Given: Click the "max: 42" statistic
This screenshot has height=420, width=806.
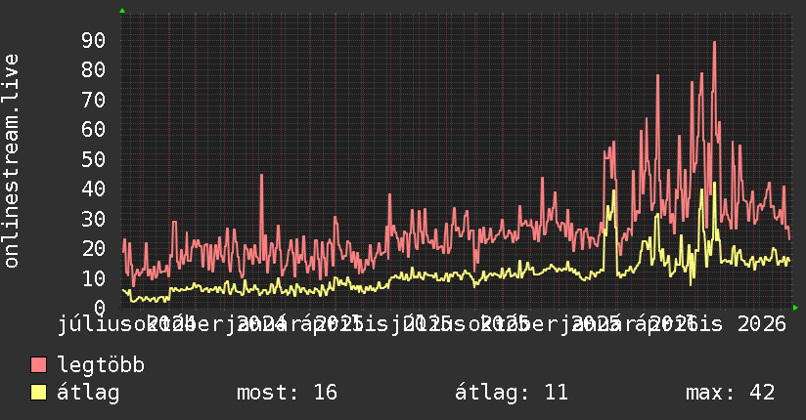Looking at the screenshot, I should [x=730, y=393].
